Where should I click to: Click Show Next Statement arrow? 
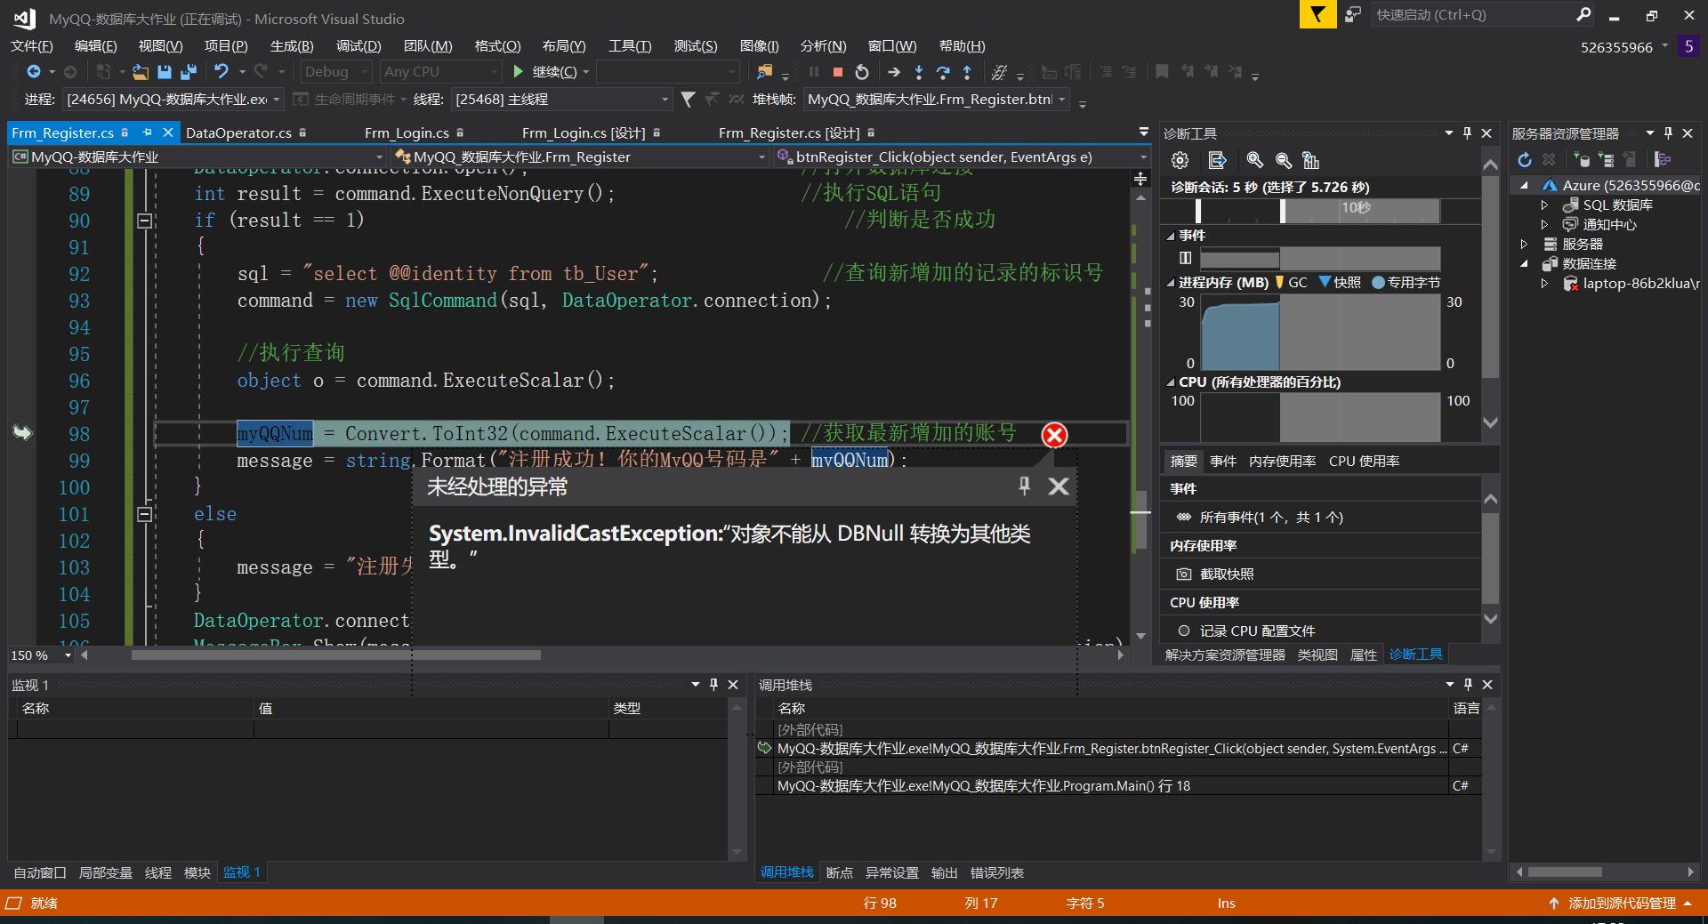pyautogui.click(x=894, y=72)
